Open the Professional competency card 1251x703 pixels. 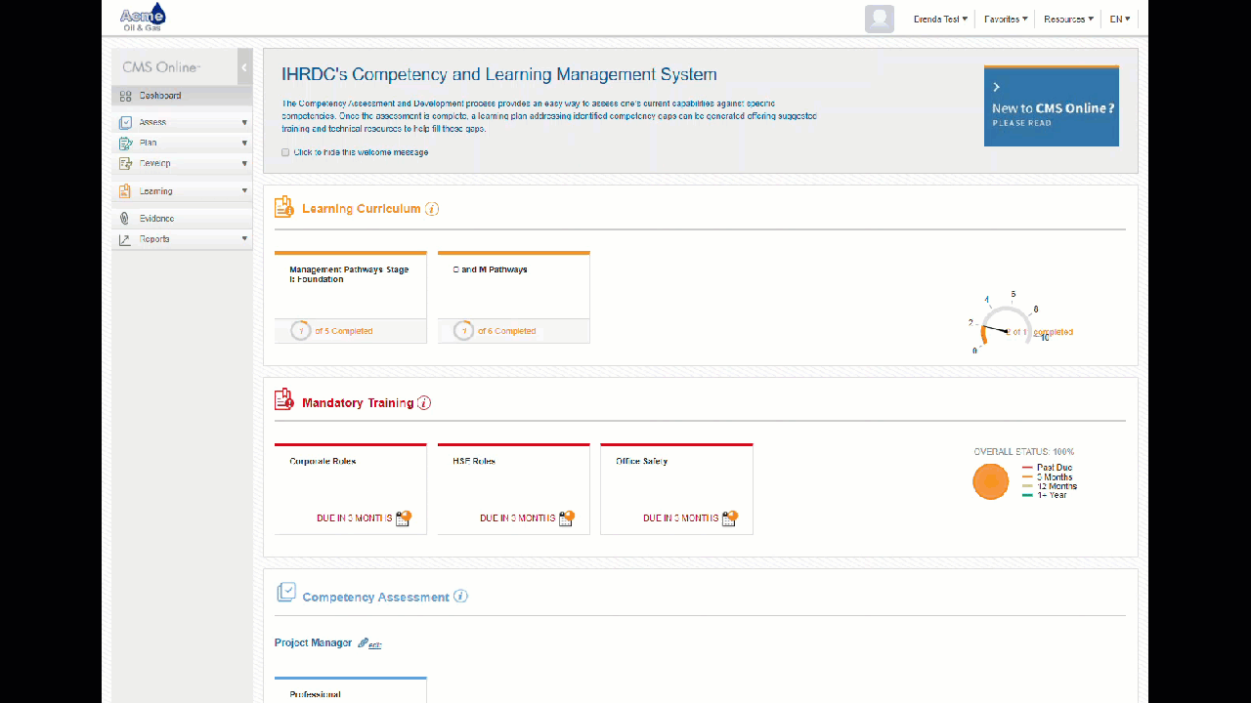351,689
